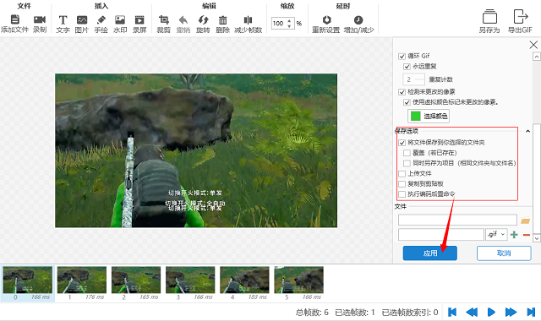
Task: Export using the 导出GIF icon
Action: [521, 17]
